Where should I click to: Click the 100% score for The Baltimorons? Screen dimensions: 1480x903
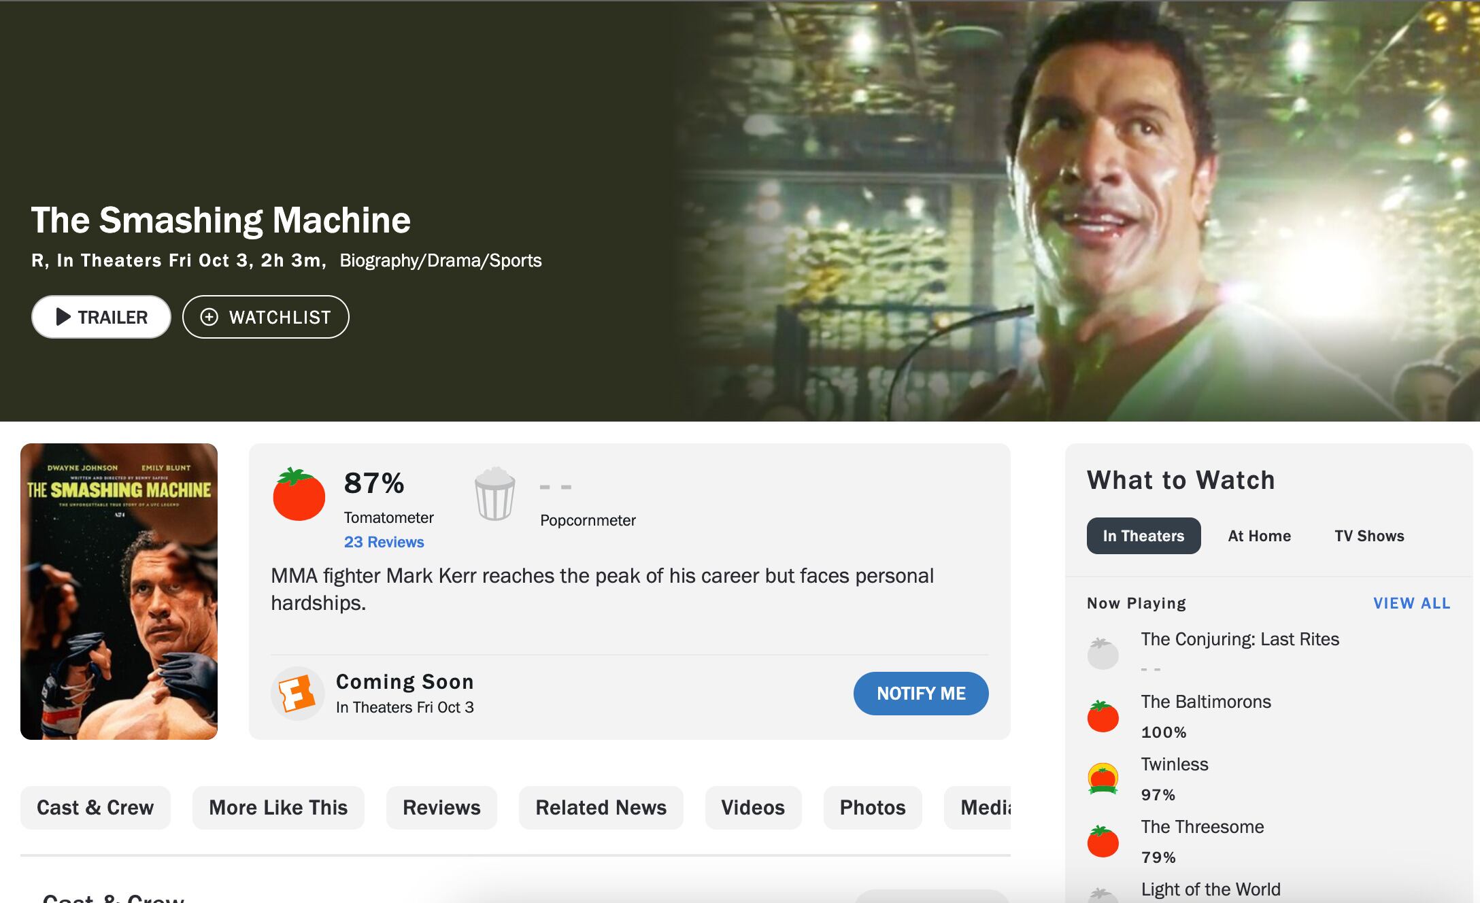1164,732
